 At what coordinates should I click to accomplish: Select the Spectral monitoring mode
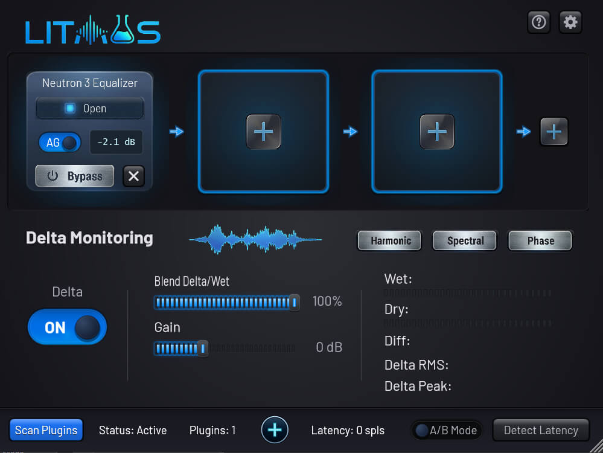(x=465, y=240)
